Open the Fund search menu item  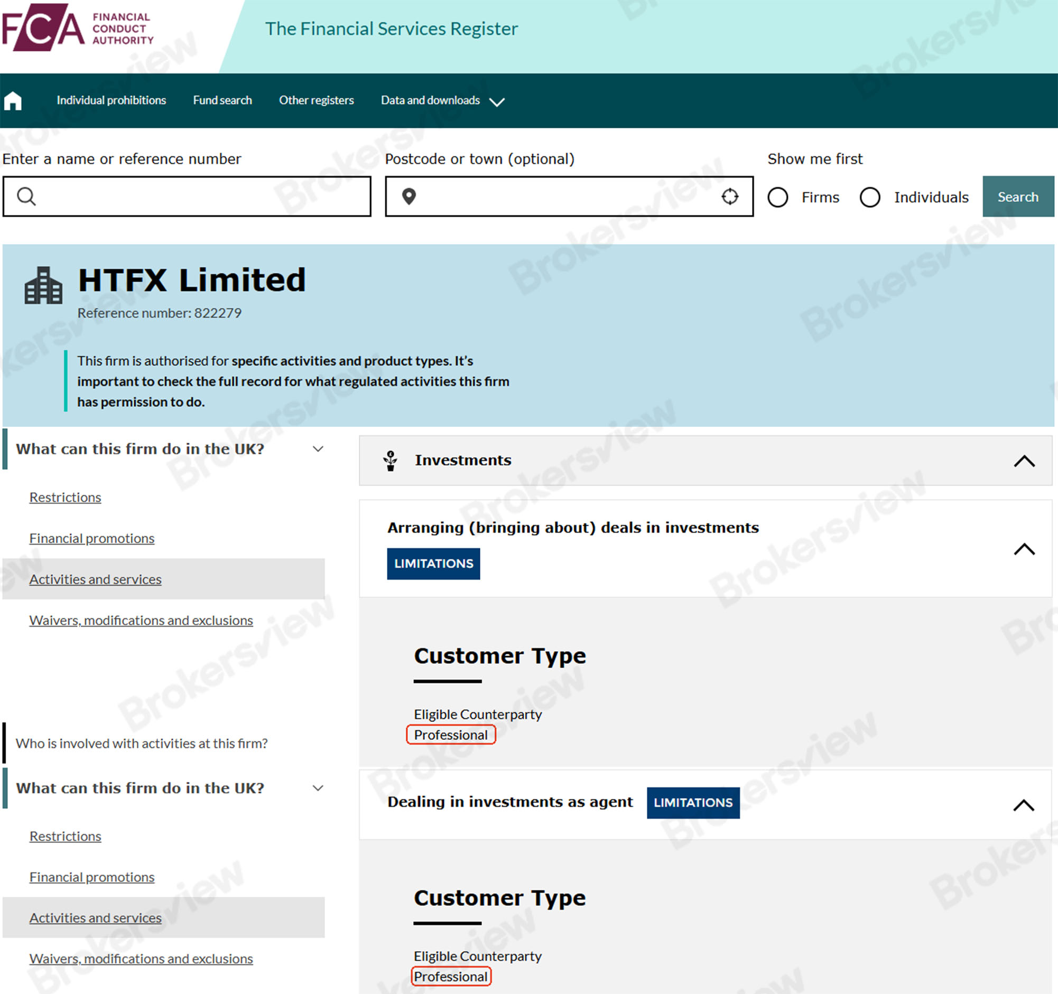(x=222, y=100)
